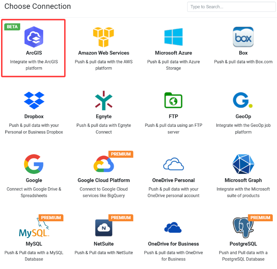
Task: Click the Box connection title
Action: coord(243,53)
